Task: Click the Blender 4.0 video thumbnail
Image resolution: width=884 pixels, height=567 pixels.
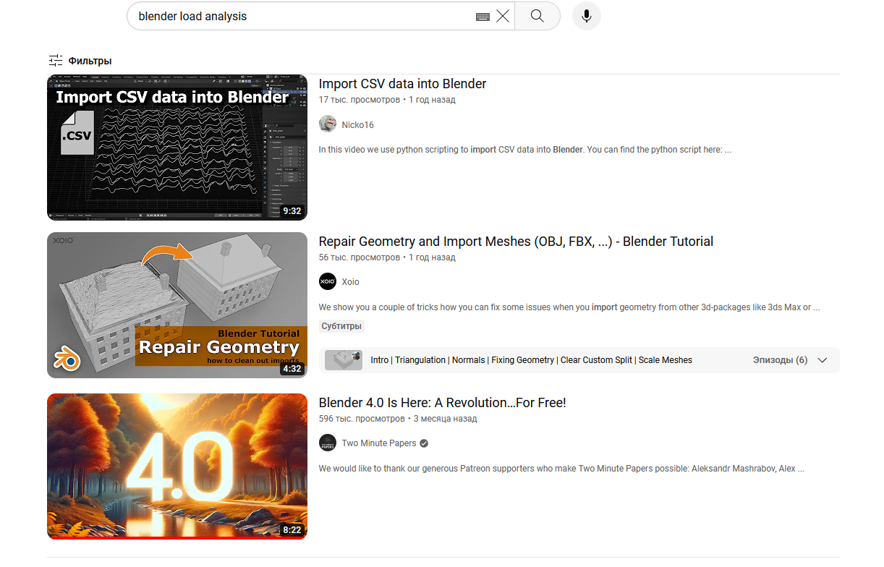Action: 177,466
